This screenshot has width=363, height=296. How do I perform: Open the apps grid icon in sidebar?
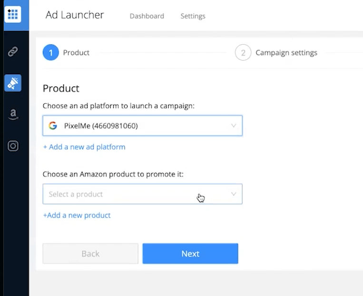click(x=13, y=14)
